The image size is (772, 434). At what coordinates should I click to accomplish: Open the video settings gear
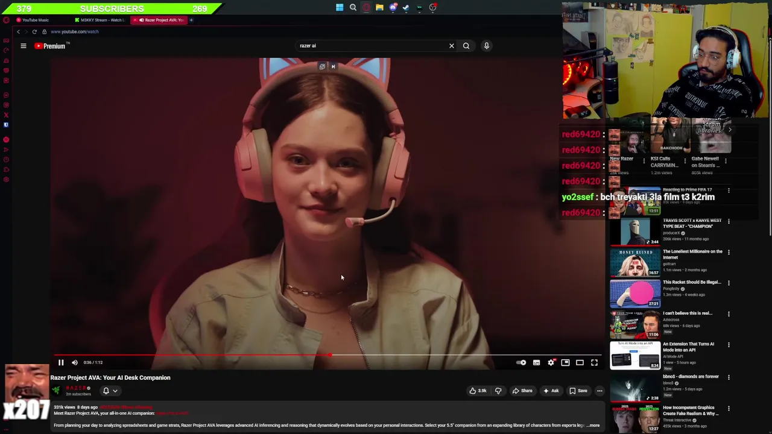coord(551,362)
